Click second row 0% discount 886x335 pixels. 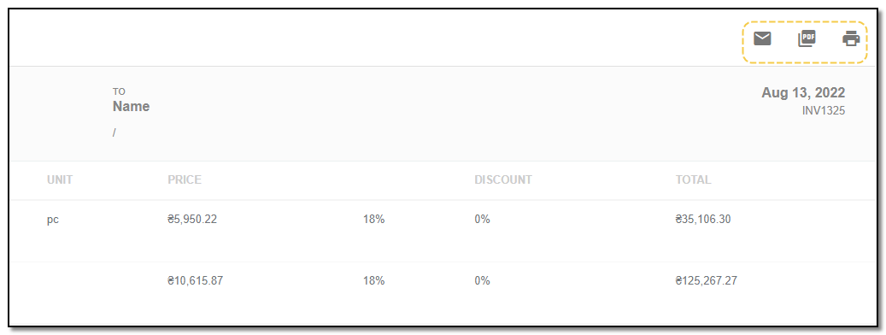pyautogui.click(x=482, y=280)
